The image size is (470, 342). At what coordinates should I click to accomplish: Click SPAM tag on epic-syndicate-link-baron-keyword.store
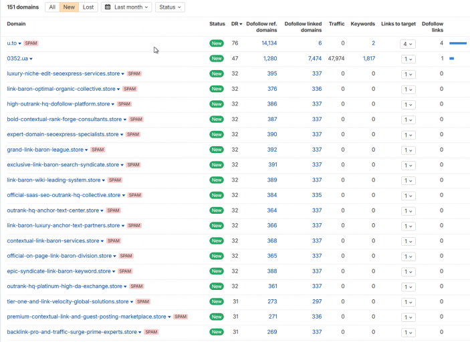(x=125, y=271)
